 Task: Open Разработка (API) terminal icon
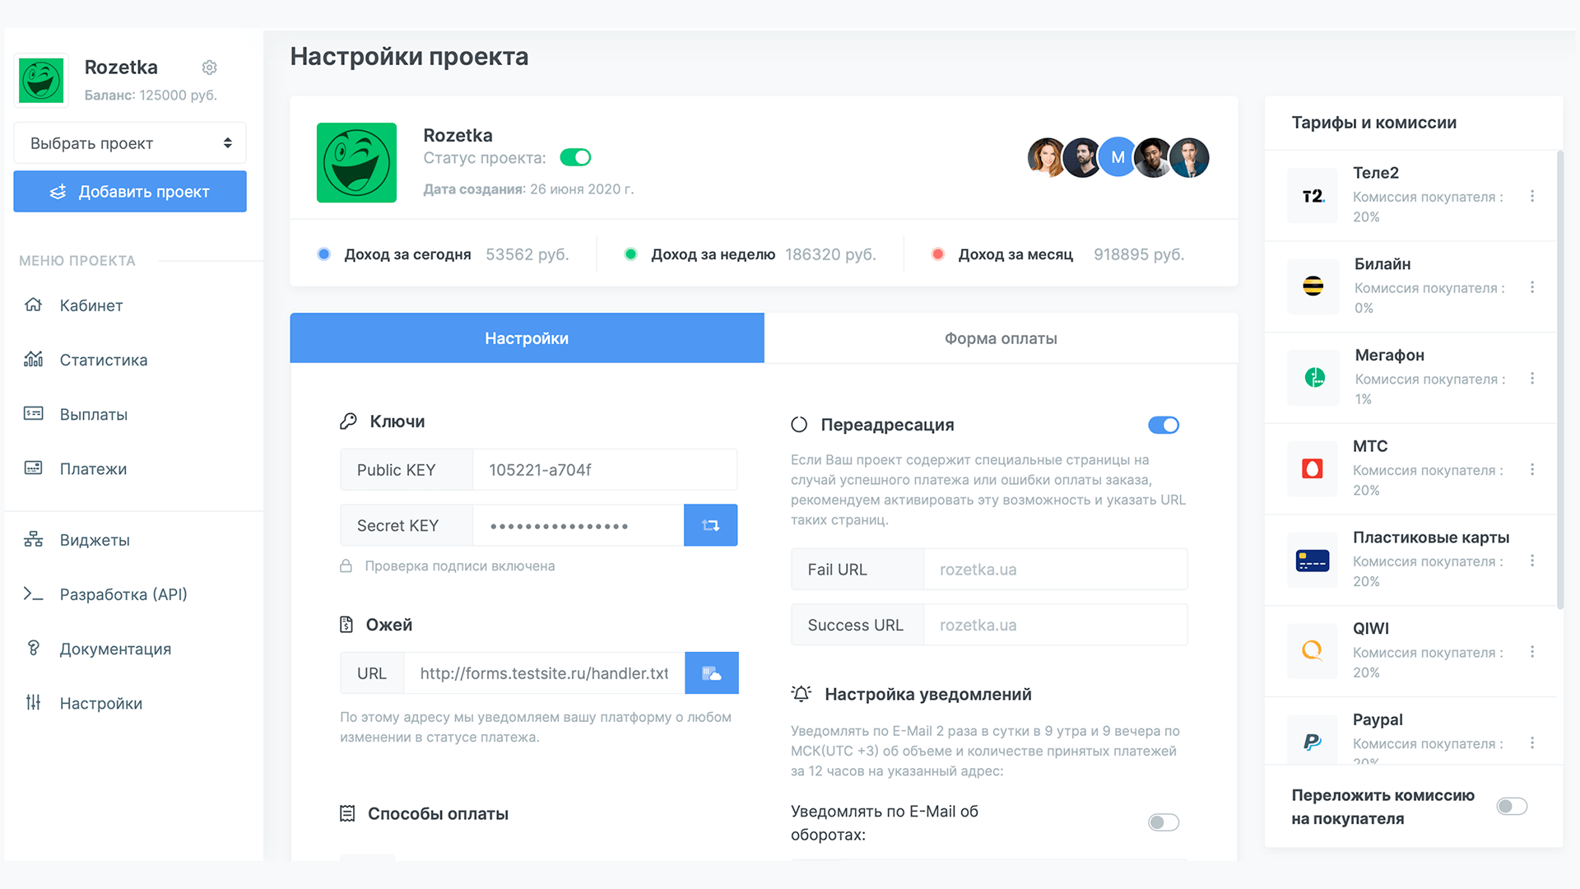pyautogui.click(x=33, y=593)
